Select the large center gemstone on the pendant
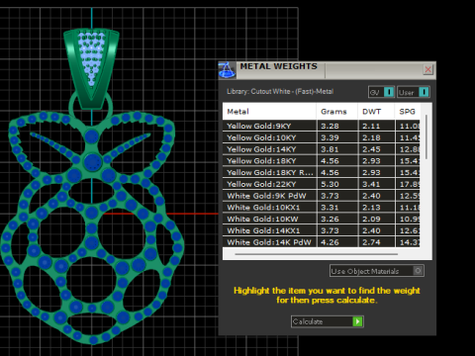Screen dimensions: 475x356 tap(92, 162)
